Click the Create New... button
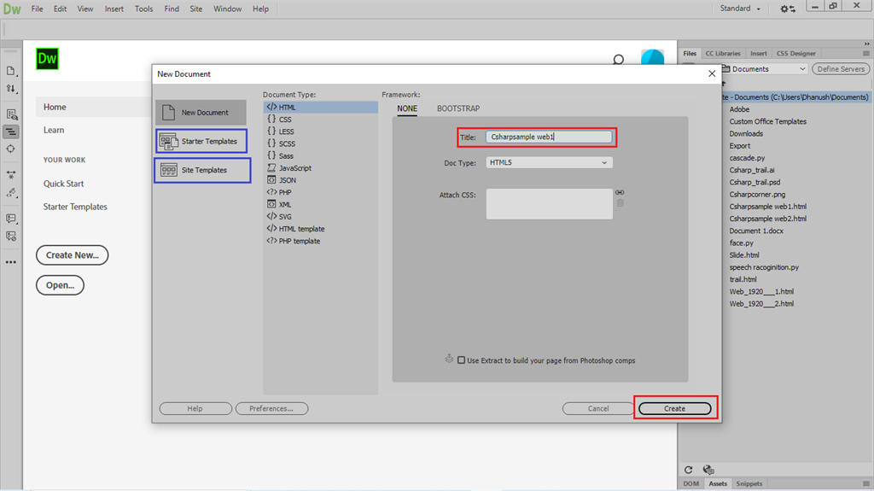 72,255
